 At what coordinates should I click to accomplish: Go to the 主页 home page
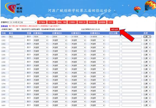[x=110, y=22]
